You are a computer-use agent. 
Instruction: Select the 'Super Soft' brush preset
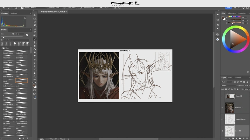pos(22,57)
